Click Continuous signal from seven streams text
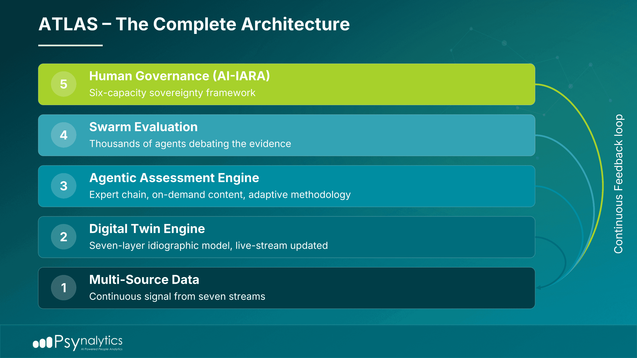This screenshot has height=358, width=637. coord(177,296)
